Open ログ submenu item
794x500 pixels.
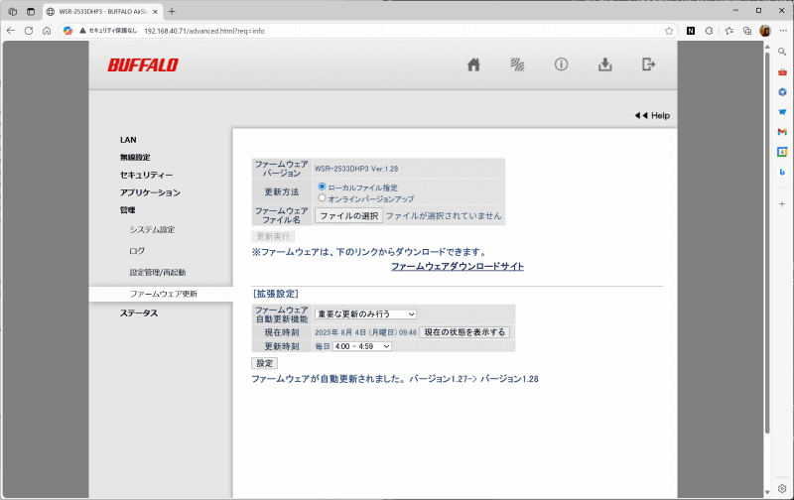(137, 251)
